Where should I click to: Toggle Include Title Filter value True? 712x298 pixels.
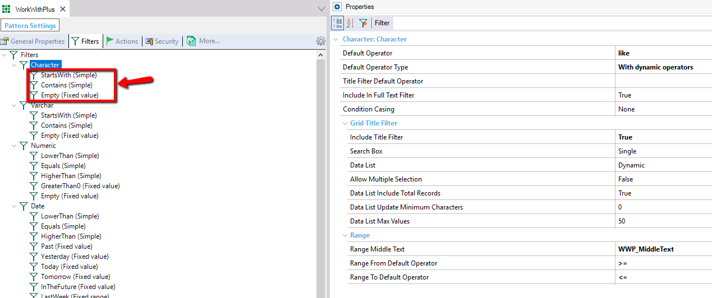click(663, 137)
